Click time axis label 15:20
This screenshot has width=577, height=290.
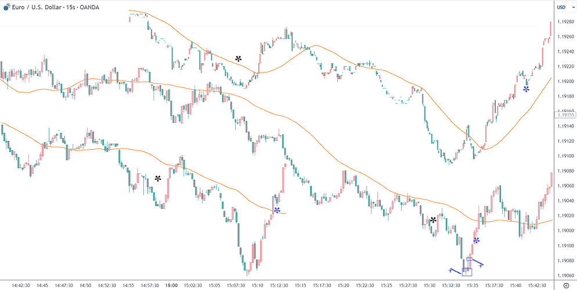(x=344, y=285)
